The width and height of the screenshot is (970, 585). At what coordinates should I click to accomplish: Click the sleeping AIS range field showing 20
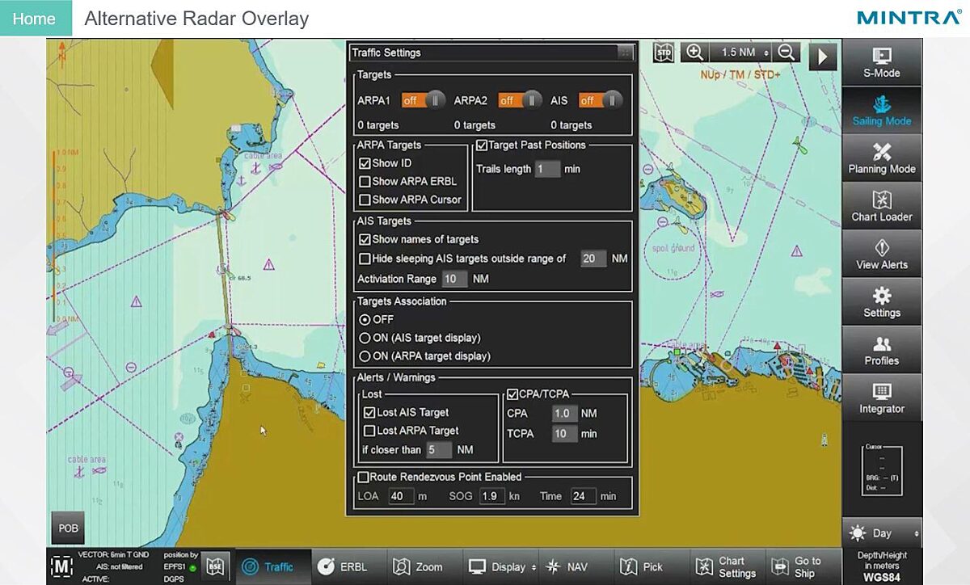(x=593, y=259)
